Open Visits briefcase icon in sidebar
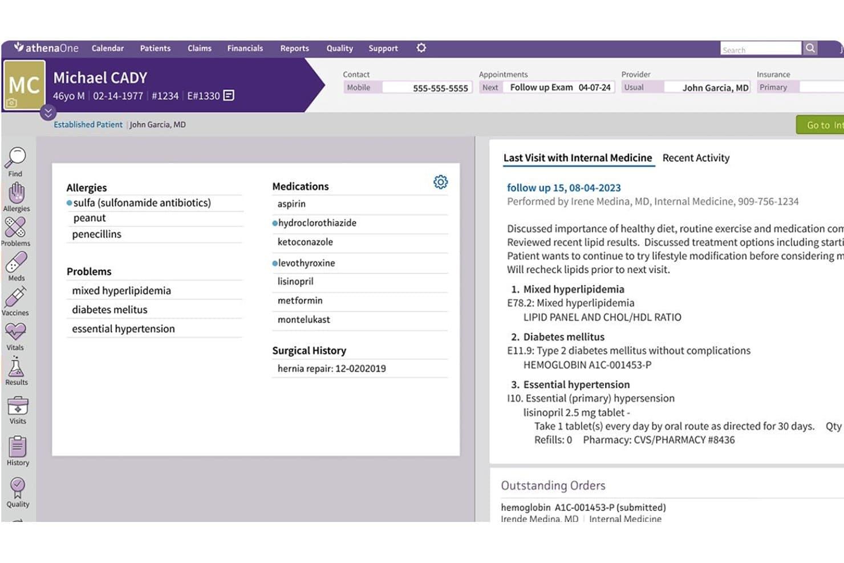 18,406
